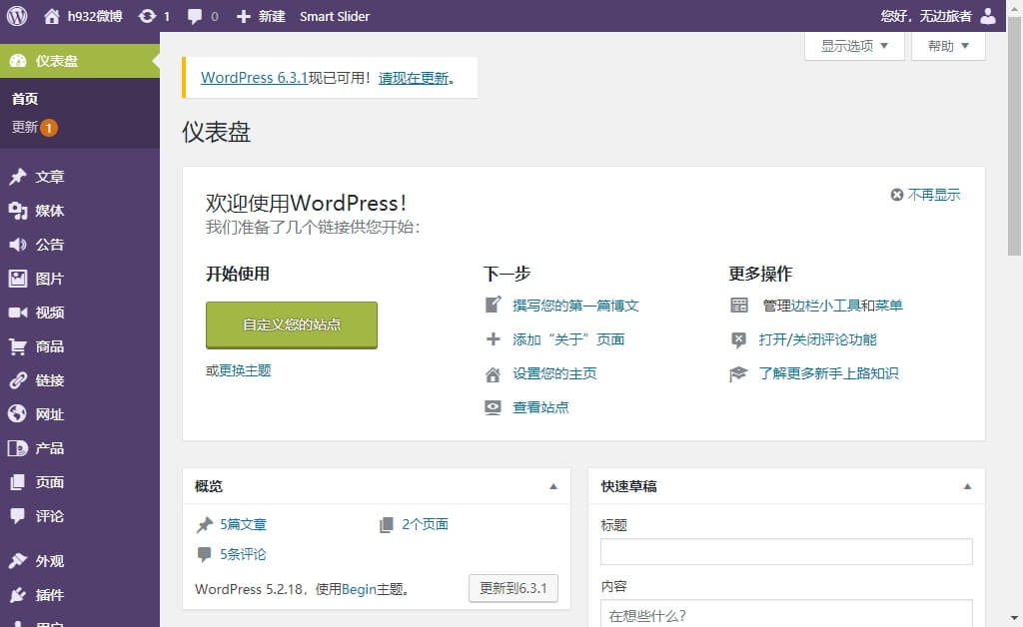Open 更新 in the sidebar submenu
The image size is (1023, 627).
coord(35,127)
